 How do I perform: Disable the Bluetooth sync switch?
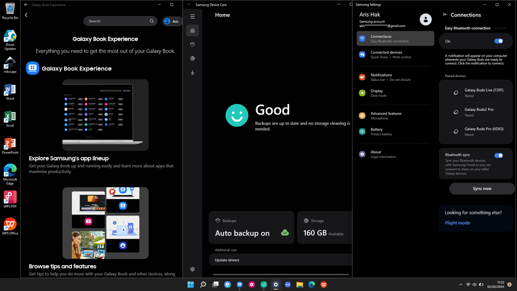click(x=498, y=155)
